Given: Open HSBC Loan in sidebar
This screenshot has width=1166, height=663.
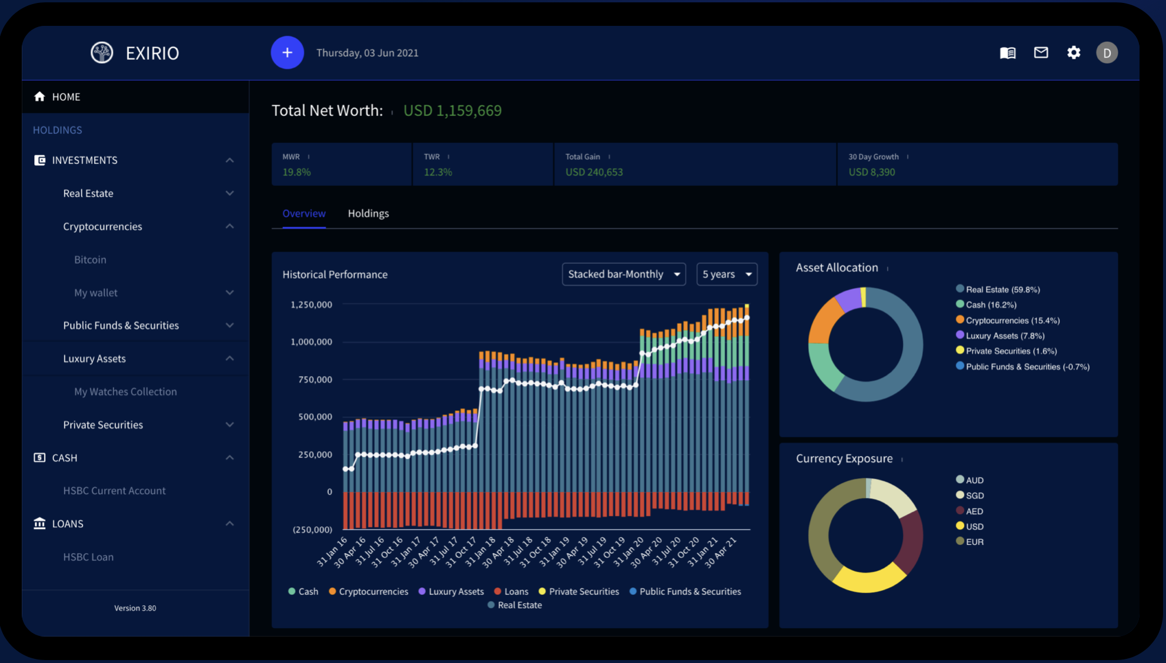Looking at the screenshot, I should click(88, 557).
